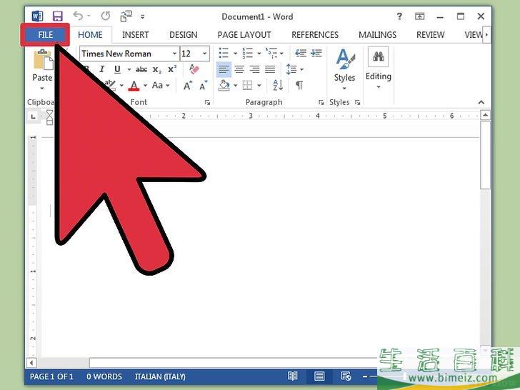Toggle Center alignment button
This screenshot has height=390, width=520.
point(239,69)
